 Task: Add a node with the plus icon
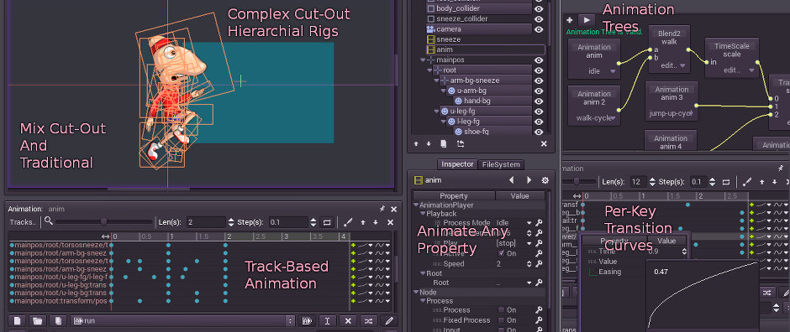coord(569,20)
